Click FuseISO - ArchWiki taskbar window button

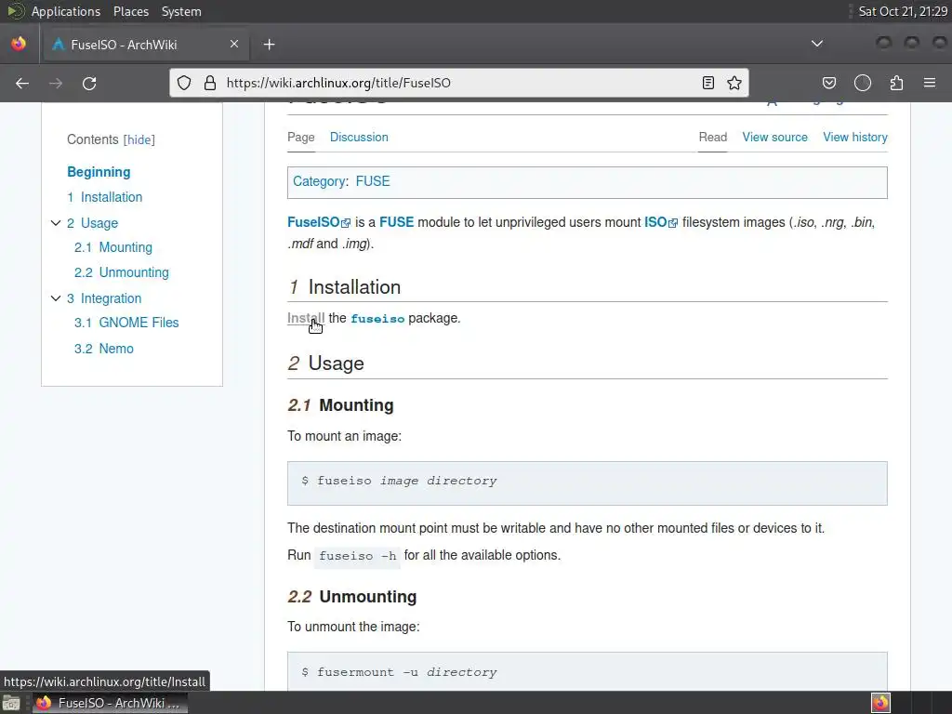pyautogui.click(x=110, y=703)
